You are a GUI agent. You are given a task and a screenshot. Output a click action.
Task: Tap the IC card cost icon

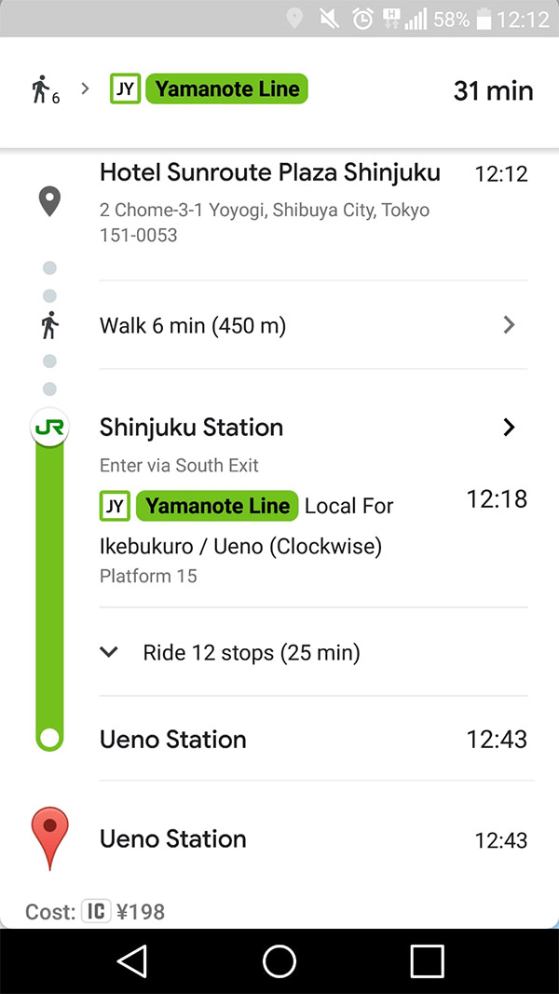coord(96,911)
